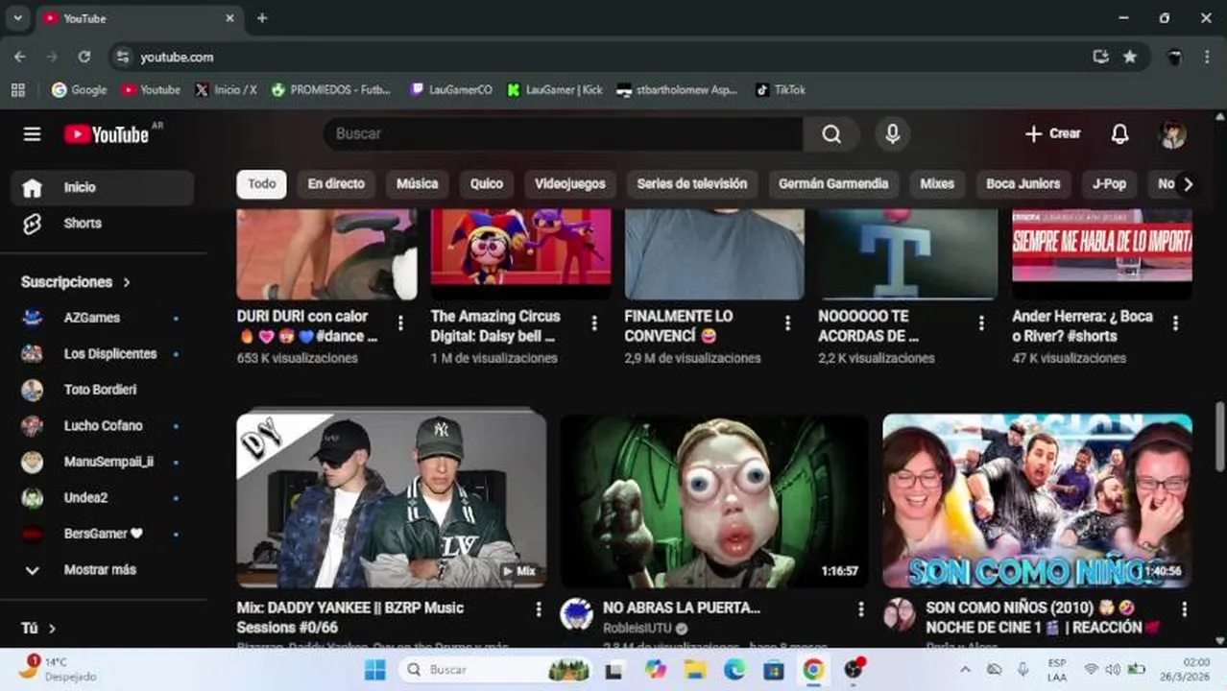Open options for Amazing Circus short
This screenshot has height=691, width=1227.
(594, 324)
